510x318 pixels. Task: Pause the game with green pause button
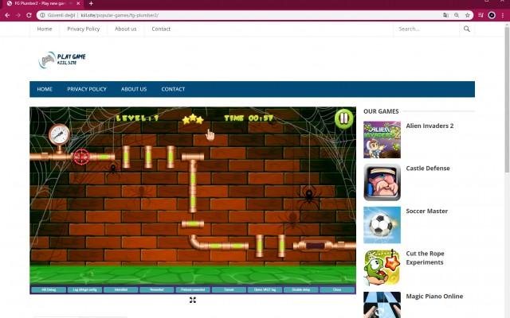coord(343,118)
